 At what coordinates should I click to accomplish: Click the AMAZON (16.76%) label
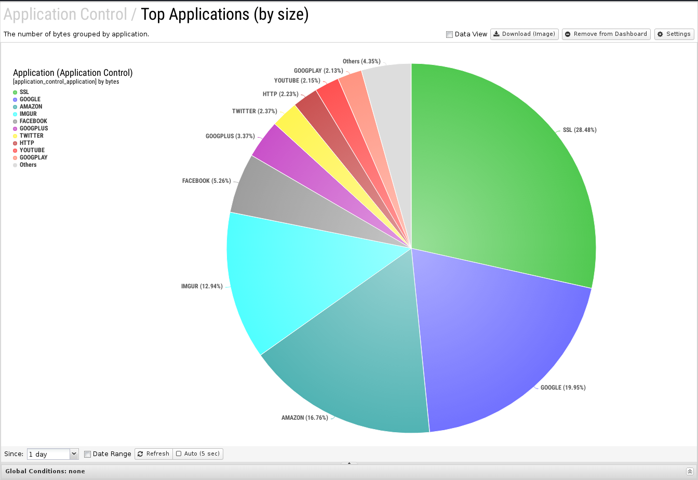[x=305, y=418]
